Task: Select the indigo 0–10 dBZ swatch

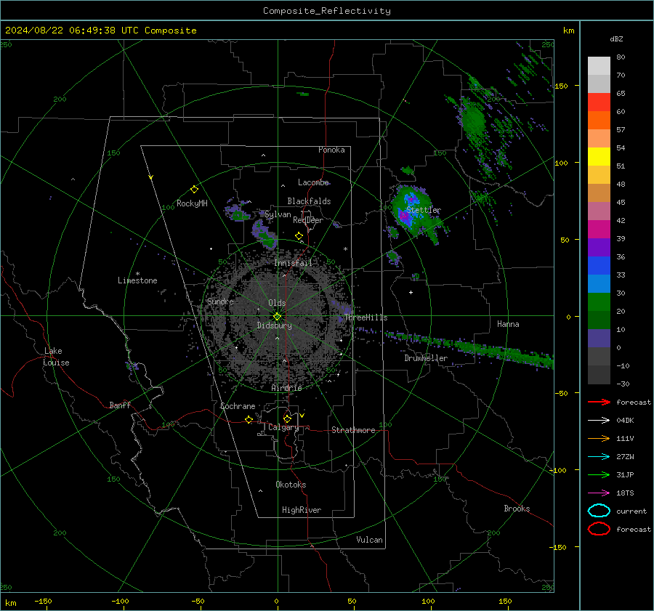Action: pyautogui.click(x=599, y=338)
